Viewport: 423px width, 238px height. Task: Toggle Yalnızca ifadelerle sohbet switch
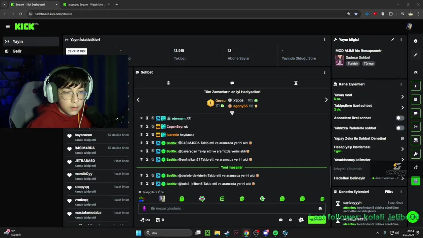pos(400,128)
